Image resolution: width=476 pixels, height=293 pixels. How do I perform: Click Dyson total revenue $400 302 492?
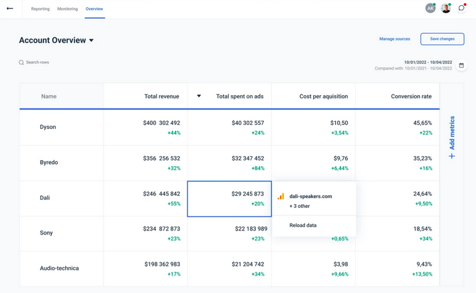(162, 123)
